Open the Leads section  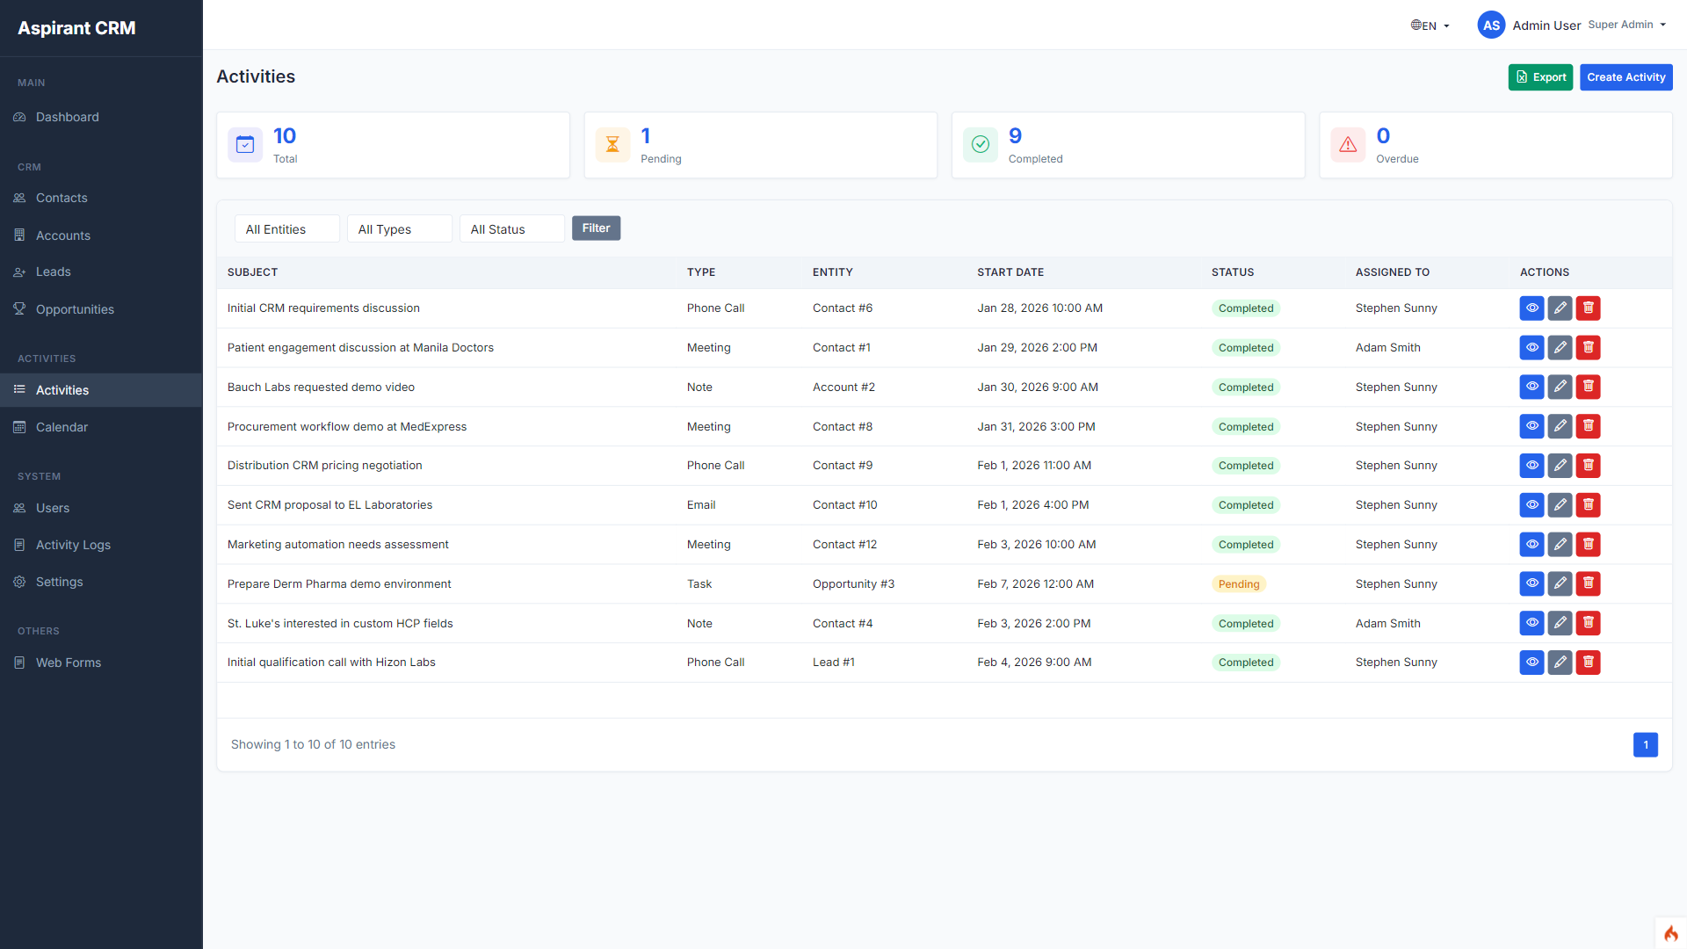coord(54,272)
